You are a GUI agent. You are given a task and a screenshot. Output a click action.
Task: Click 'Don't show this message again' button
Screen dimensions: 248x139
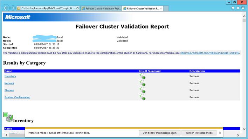159,133
